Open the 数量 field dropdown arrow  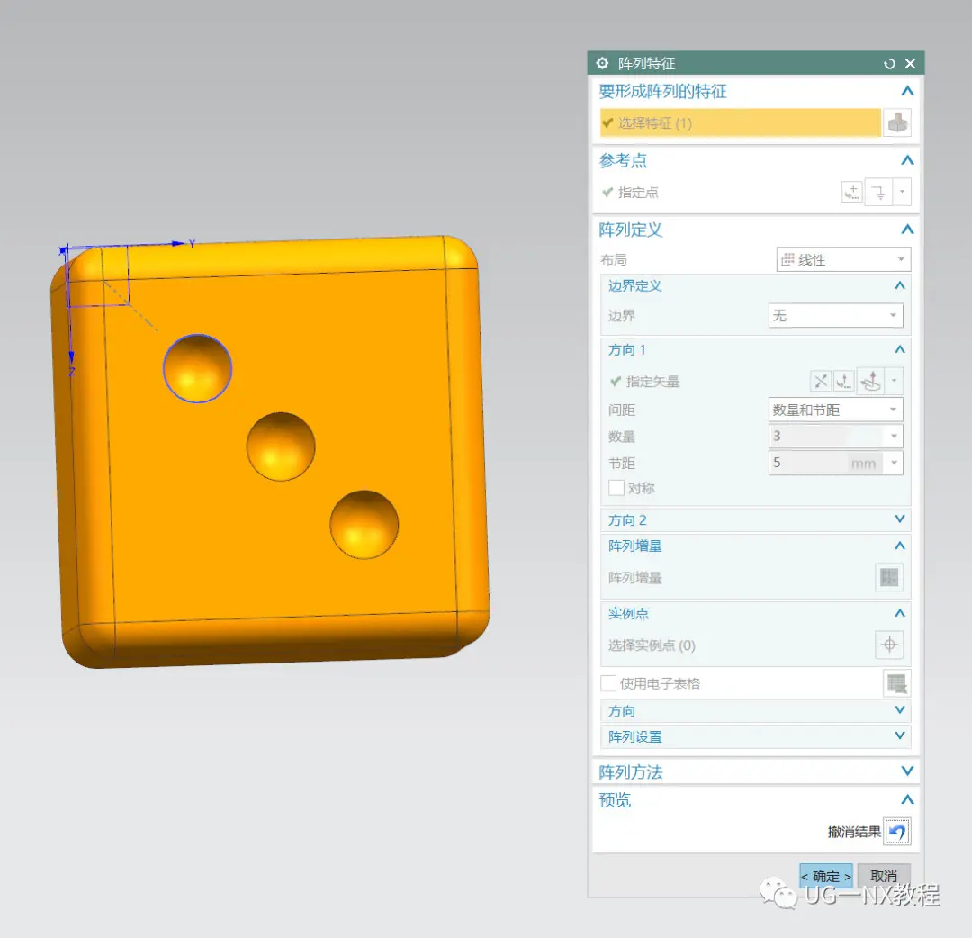tap(894, 436)
